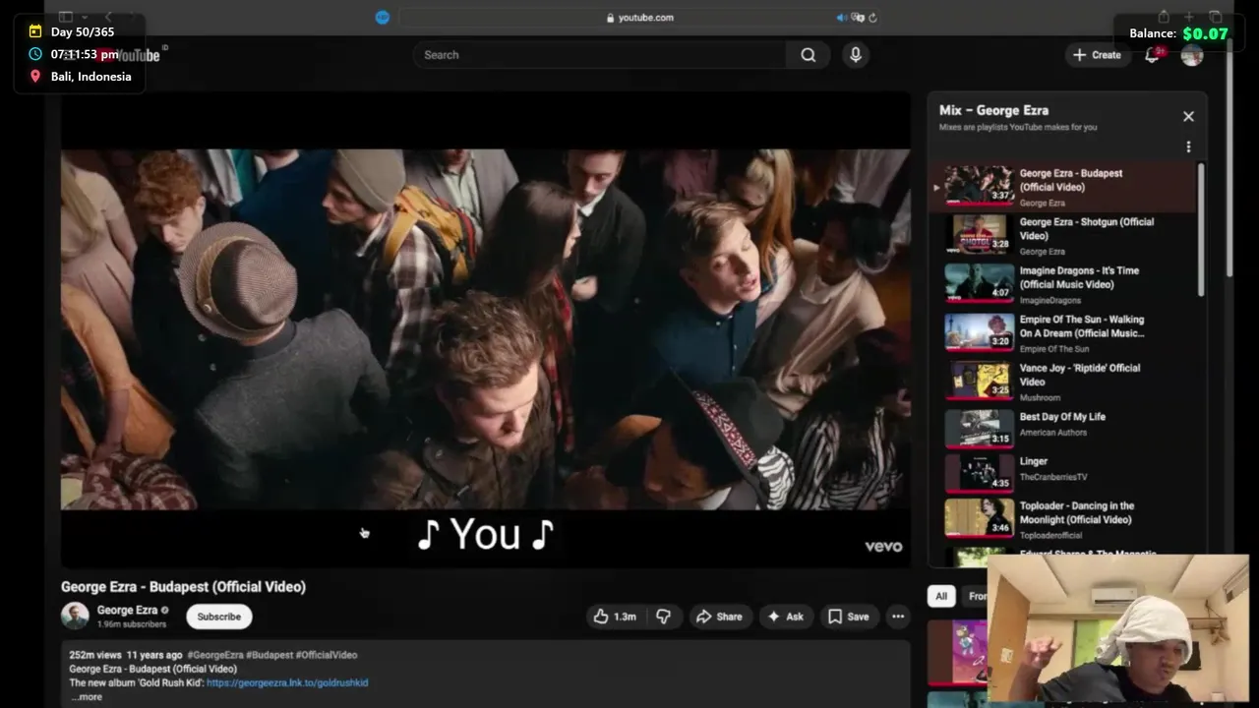The image size is (1259, 708).
Task: Click the Mix playlist panel scrollbar
Action: (1200, 229)
